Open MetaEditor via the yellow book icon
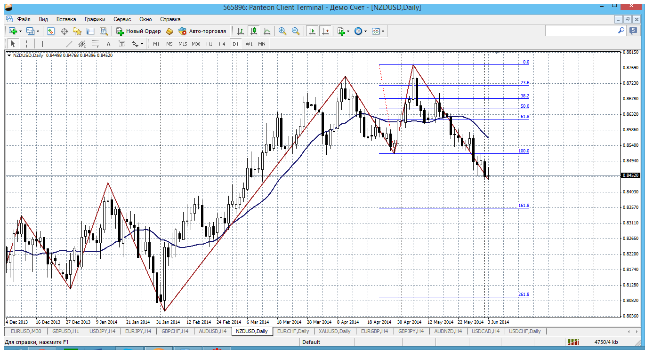This screenshot has width=645, height=350. (x=170, y=31)
